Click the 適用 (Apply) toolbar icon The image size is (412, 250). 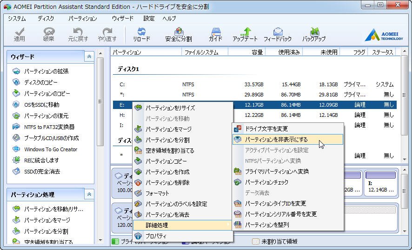(19, 35)
